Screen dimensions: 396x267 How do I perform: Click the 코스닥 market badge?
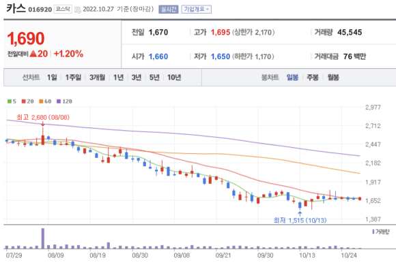tap(63, 10)
